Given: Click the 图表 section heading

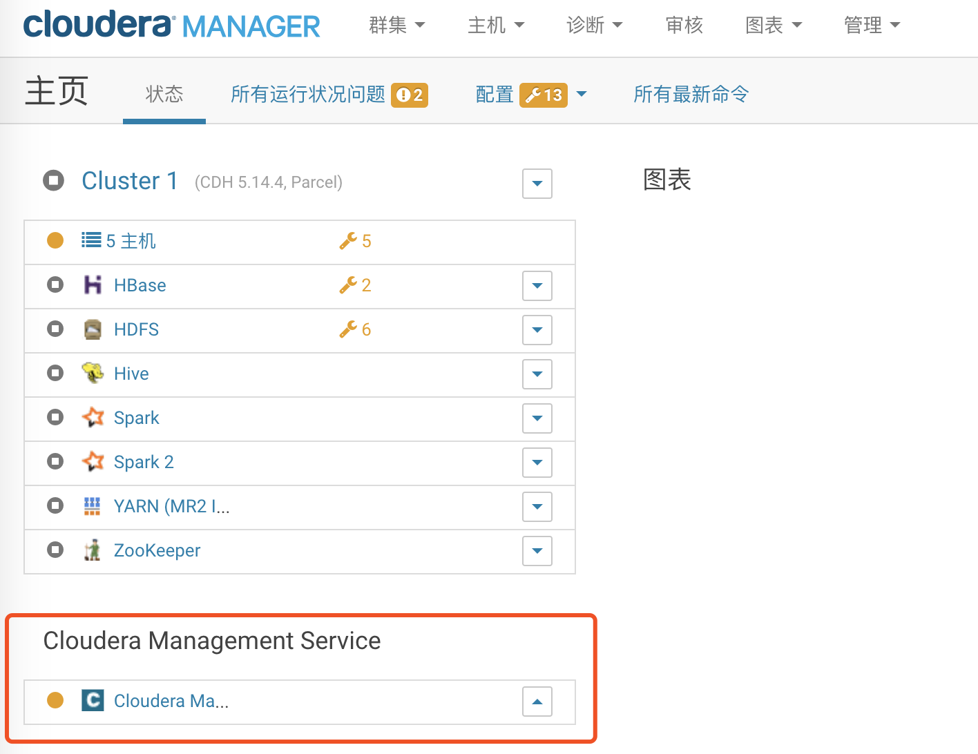Looking at the screenshot, I should coord(667,180).
